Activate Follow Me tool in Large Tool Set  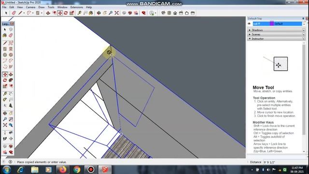coord(11,80)
